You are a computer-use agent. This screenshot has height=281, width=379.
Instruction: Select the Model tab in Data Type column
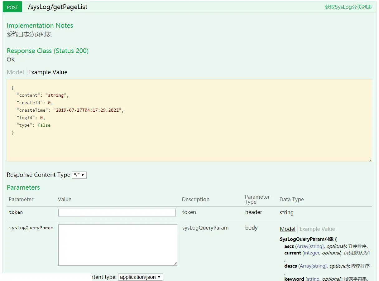287,229
